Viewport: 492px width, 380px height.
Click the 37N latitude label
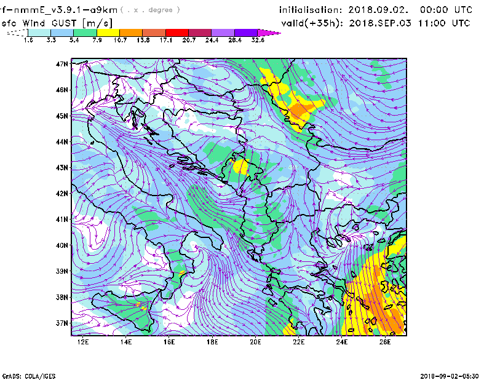62,323
